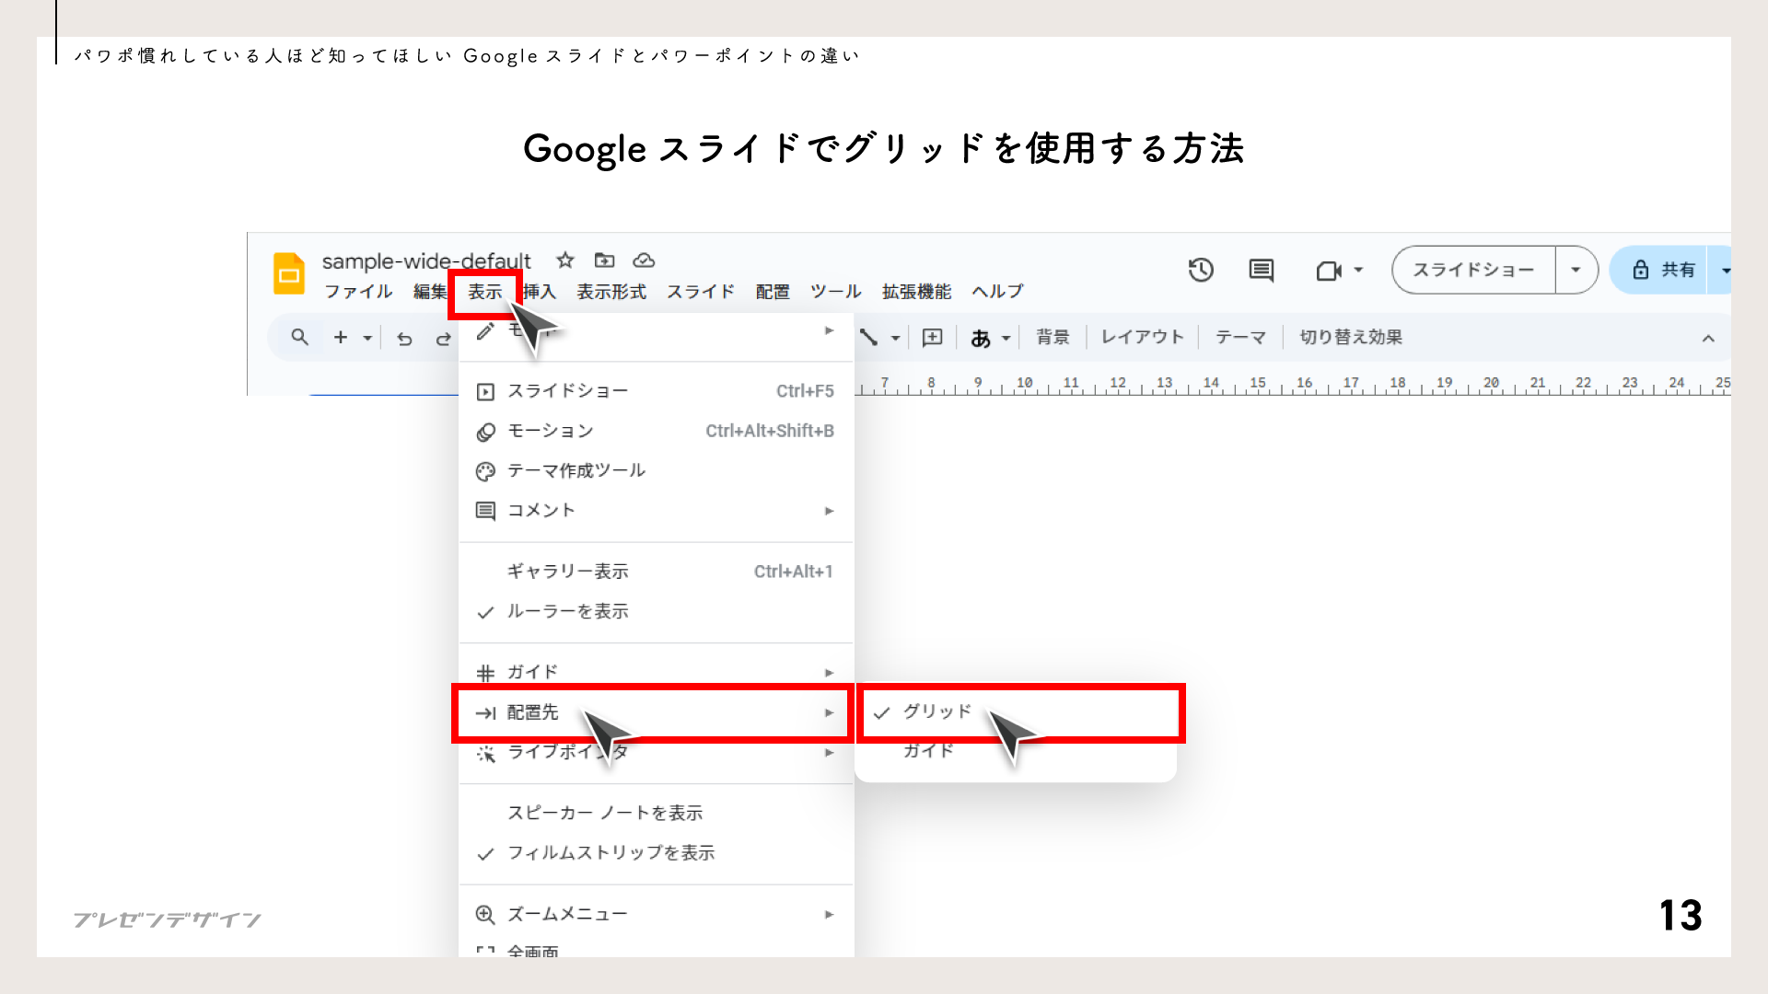Viewport: 1768px width, 994px height.
Task: Collapse the toolbar with chevron up
Action: tap(1708, 338)
